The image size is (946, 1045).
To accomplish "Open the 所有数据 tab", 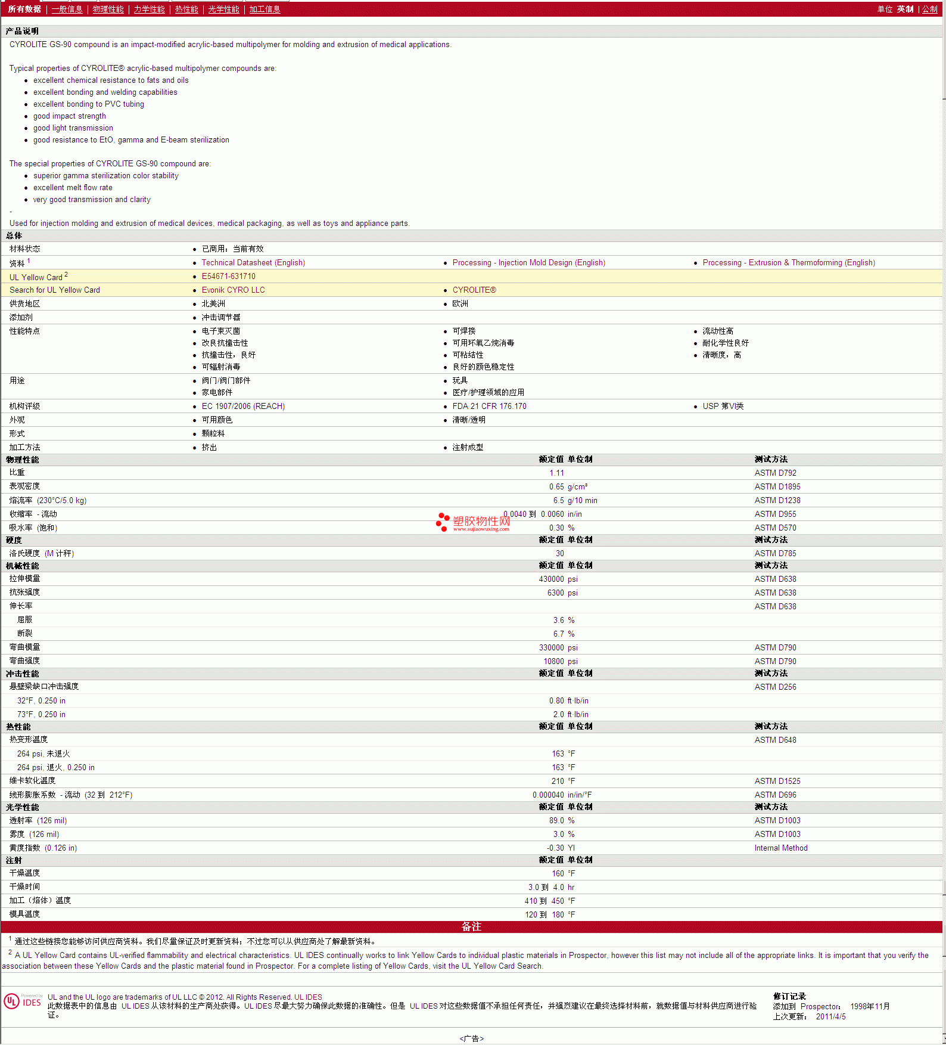I will (24, 10).
